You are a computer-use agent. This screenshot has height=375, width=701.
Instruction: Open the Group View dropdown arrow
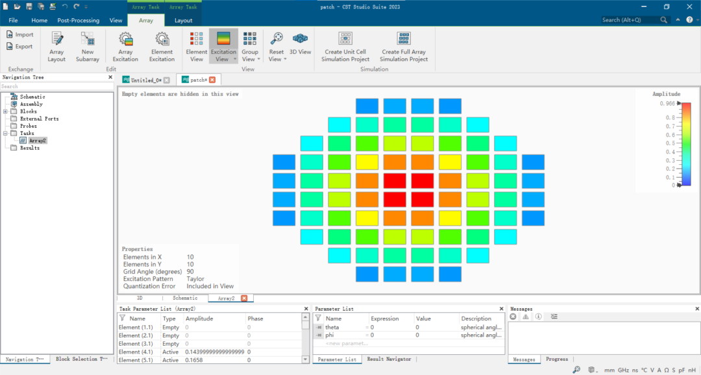click(x=258, y=60)
